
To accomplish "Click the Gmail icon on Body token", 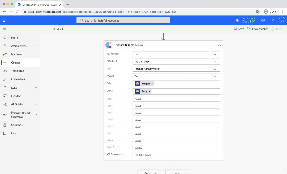I will coord(138,91).
